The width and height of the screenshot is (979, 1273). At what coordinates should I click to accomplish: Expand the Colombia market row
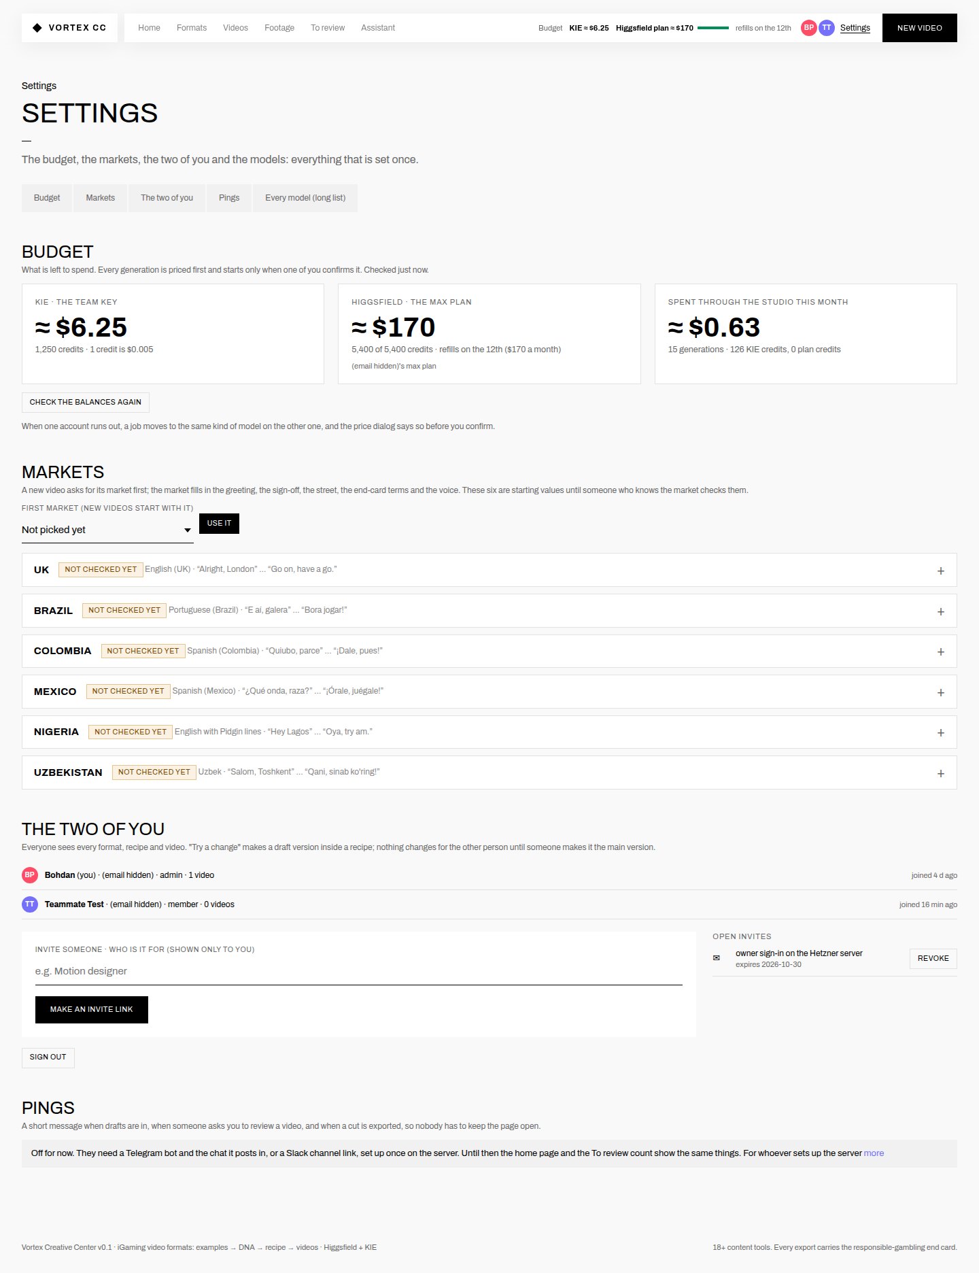pyautogui.click(x=489, y=651)
